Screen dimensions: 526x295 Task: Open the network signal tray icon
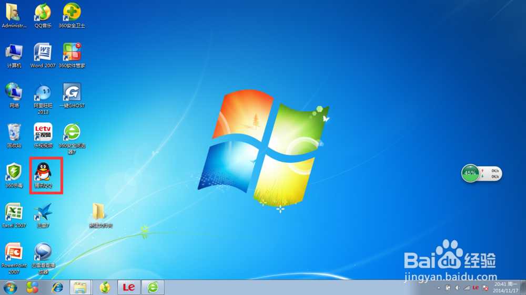click(466, 288)
